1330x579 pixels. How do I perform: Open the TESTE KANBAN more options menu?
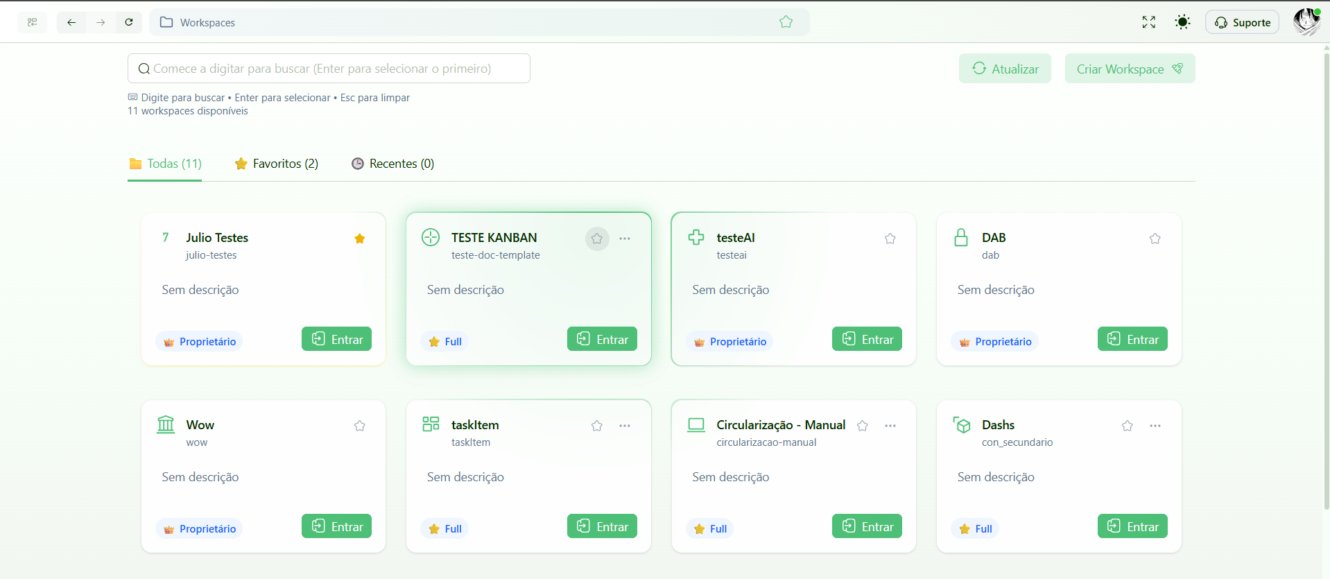point(625,239)
